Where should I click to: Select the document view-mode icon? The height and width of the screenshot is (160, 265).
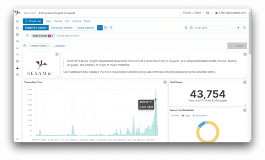point(106,28)
